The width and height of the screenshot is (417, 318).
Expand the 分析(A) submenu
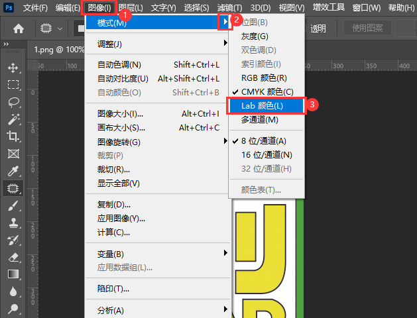[157, 310]
